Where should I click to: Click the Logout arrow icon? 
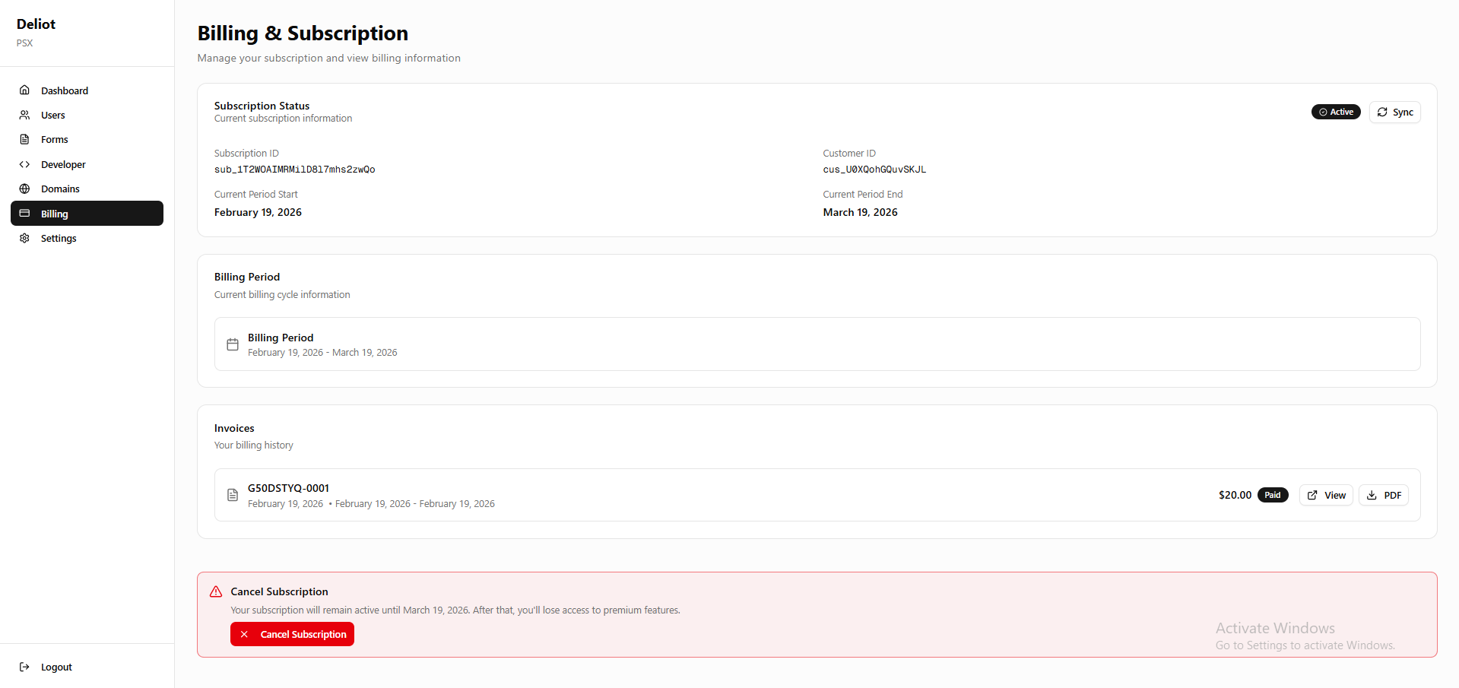click(x=24, y=667)
